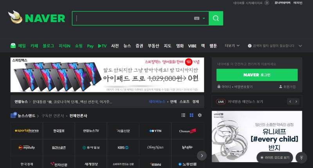Open 지도 map menu item
Screen dimensions: 313x168
(x=167, y=46)
